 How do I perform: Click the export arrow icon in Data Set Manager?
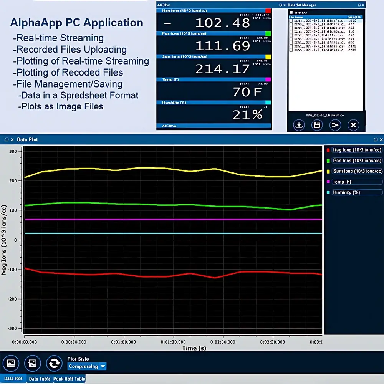[x=335, y=125]
